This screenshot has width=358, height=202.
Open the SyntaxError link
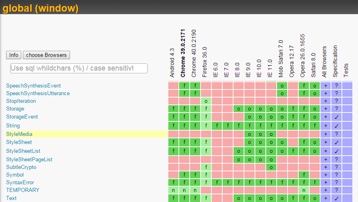pyautogui.click(x=20, y=183)
